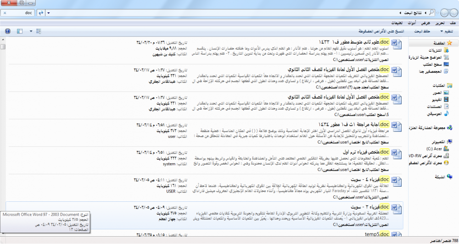Viewport: 459px width, 244px height.
Task: Open the help icon in the toolbar
Action: 7,31
